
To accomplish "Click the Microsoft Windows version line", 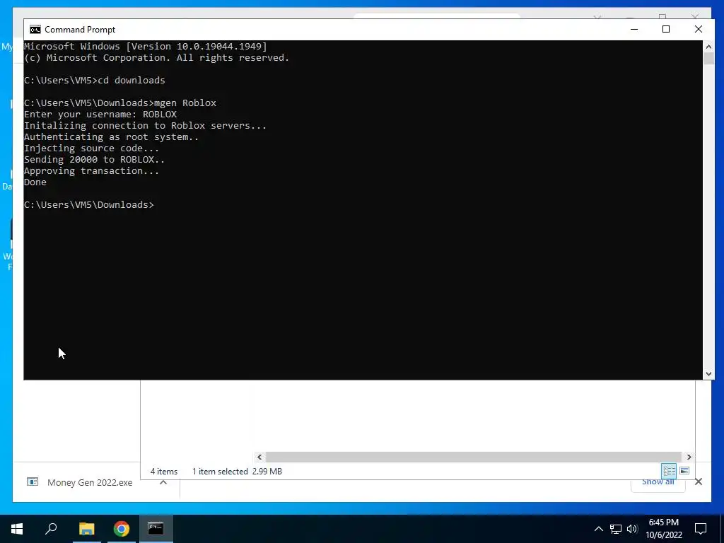I will pos(146,46).
